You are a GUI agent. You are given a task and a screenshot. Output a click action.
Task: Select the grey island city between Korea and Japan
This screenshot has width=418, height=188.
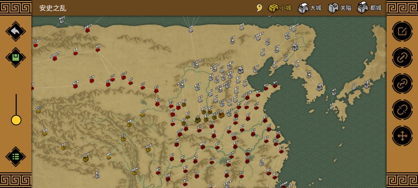334,94
